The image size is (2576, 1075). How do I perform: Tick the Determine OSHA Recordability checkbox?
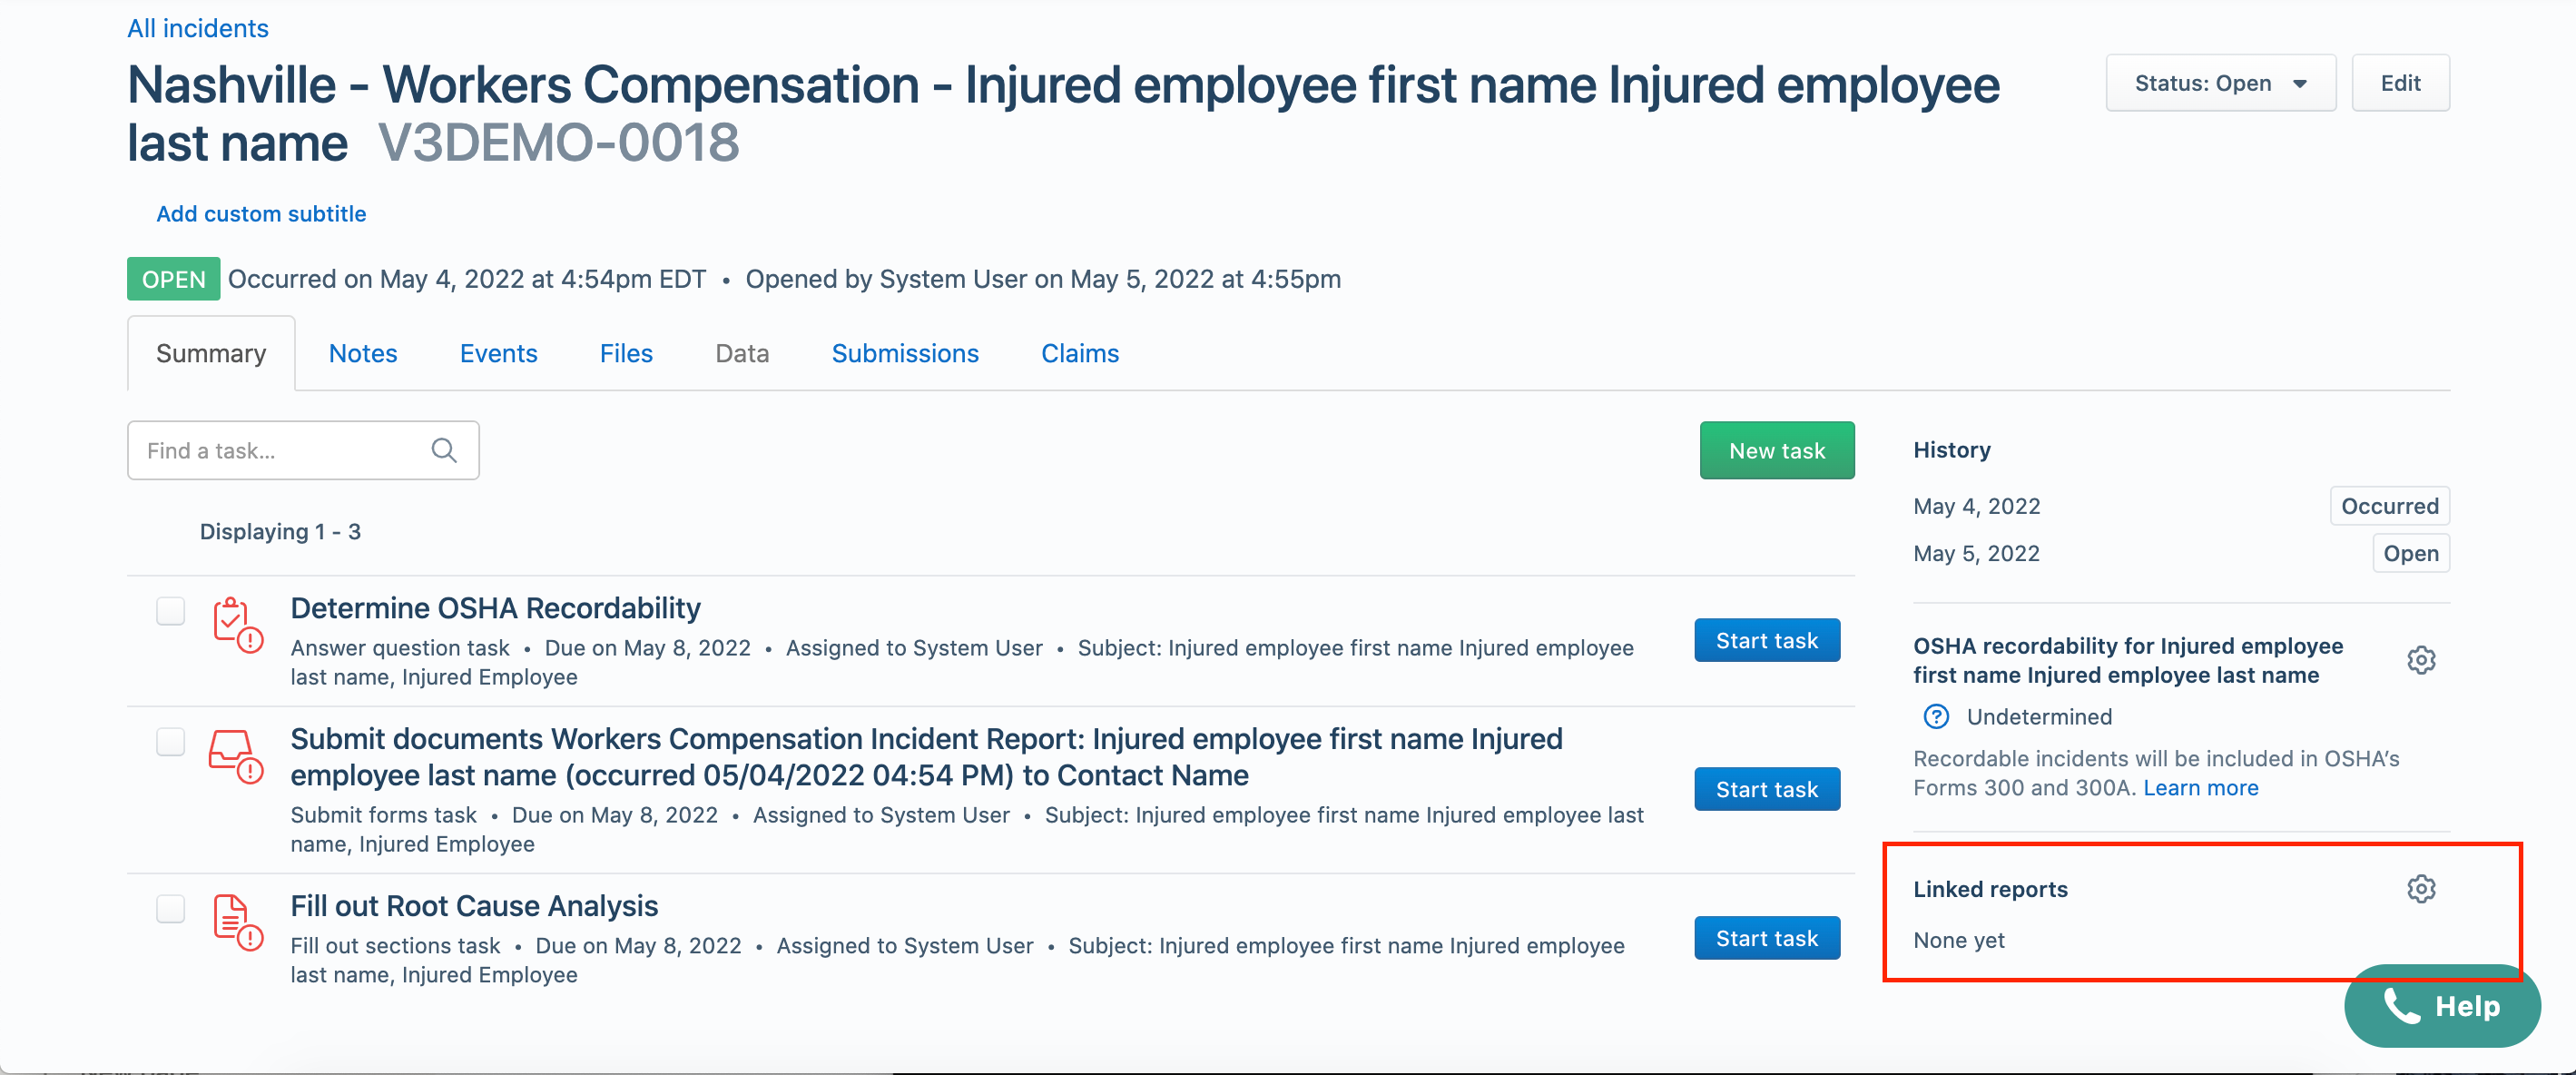171,610
